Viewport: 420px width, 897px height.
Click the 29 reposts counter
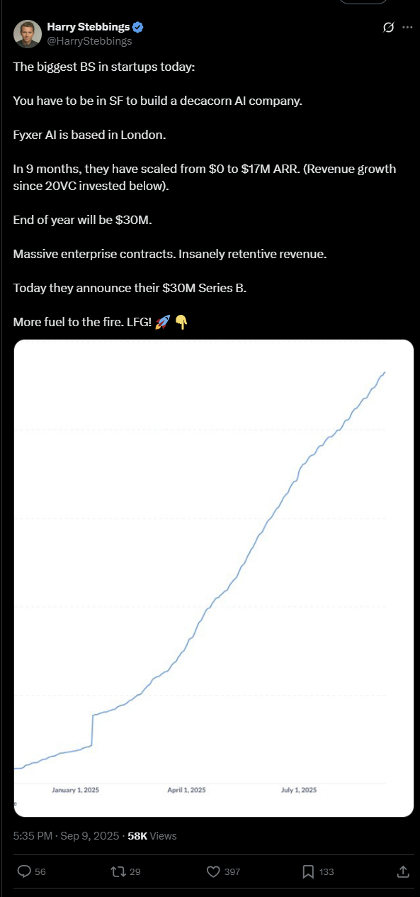pos(136,871)
